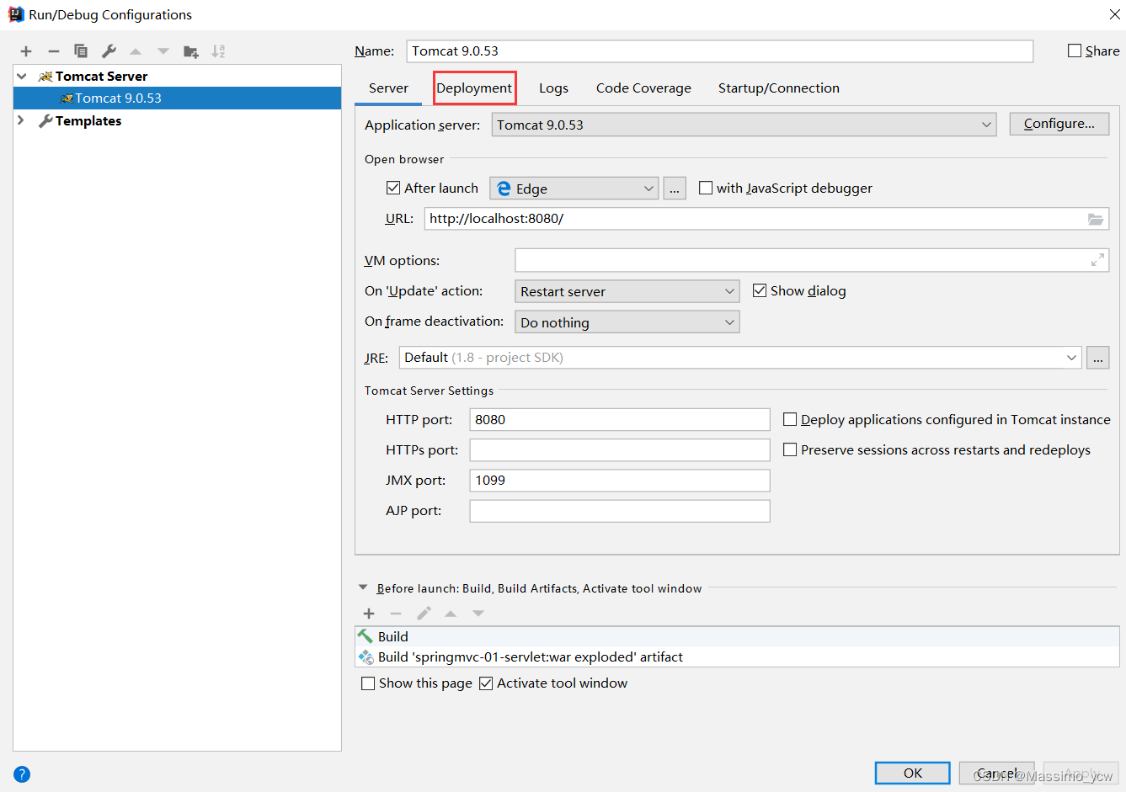Open the Edge browser dropdown
Image resolution: width=1126 pixels, height=792 pixels.
point(574,189)
